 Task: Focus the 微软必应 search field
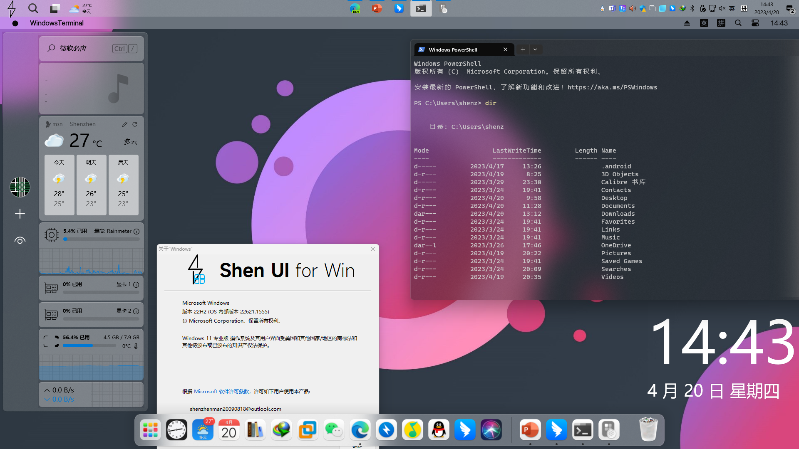(x=92, y=49)
